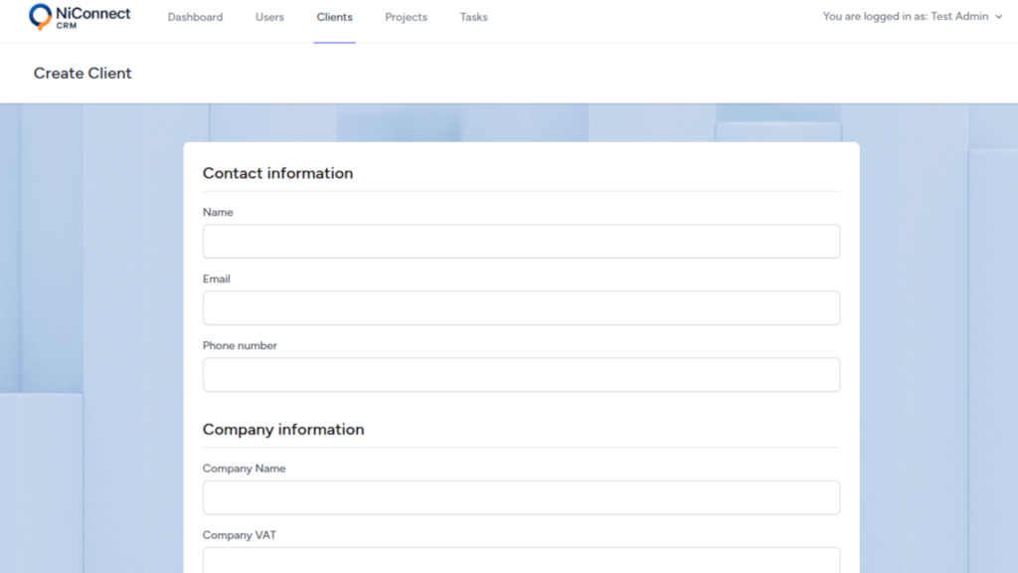Click into the Phone number field
The image size is (1018, 573).
click(521, 374)
